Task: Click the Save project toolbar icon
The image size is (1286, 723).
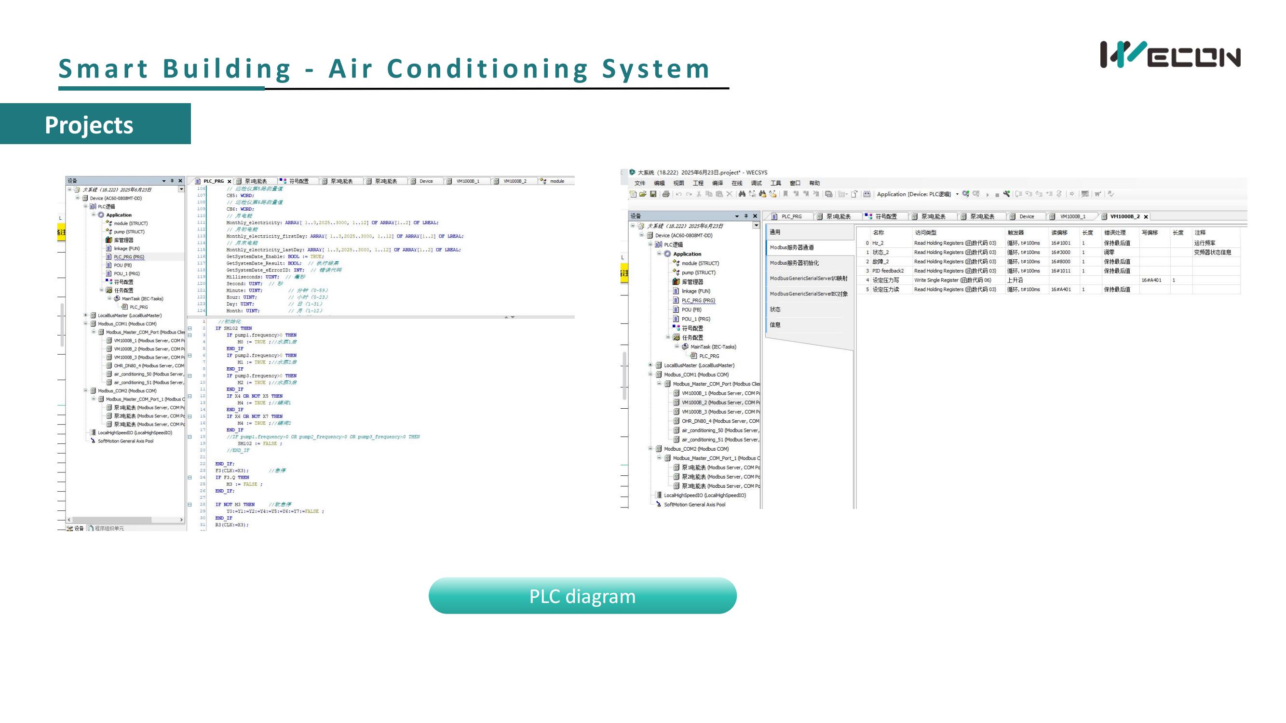Action: pos(653,194)
